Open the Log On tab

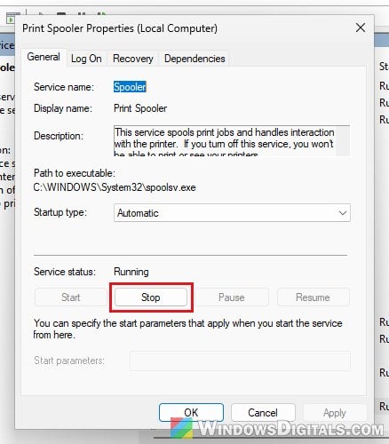(86, 59)
